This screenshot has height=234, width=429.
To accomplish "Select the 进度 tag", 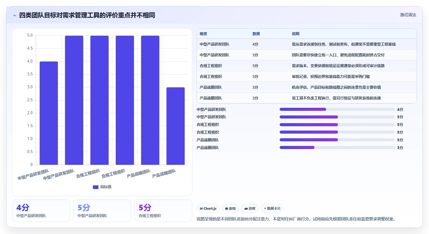I will tap(250, 208).
